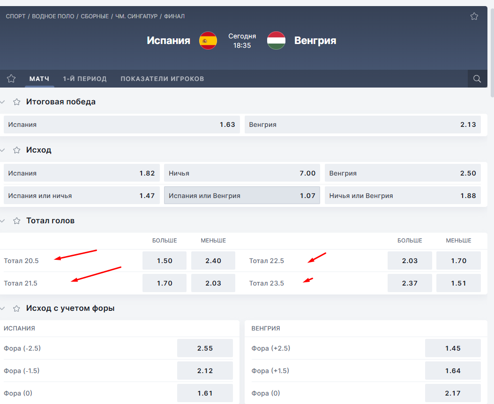The image size is (494, 404).
Task: Open ЧМ. СИНГАПУР breadcrumb link
Action: click(136, 16)
